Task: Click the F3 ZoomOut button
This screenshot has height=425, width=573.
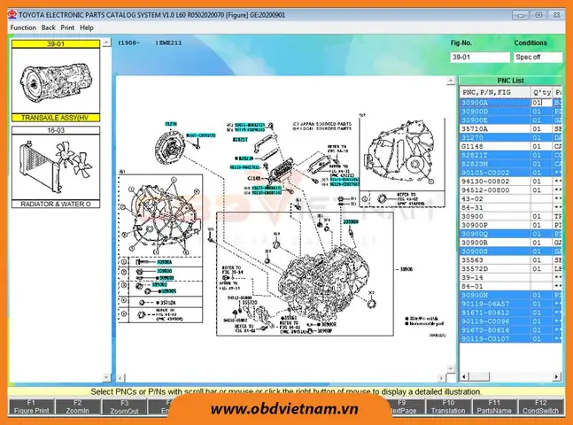Action: tap(124, 406)
